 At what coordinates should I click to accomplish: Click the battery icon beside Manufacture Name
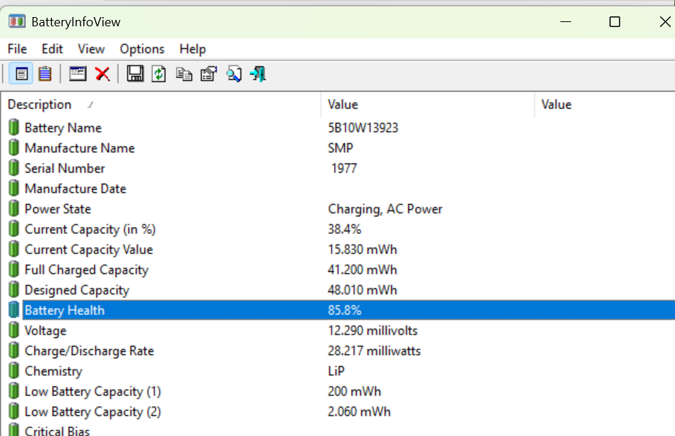point(14,147)
